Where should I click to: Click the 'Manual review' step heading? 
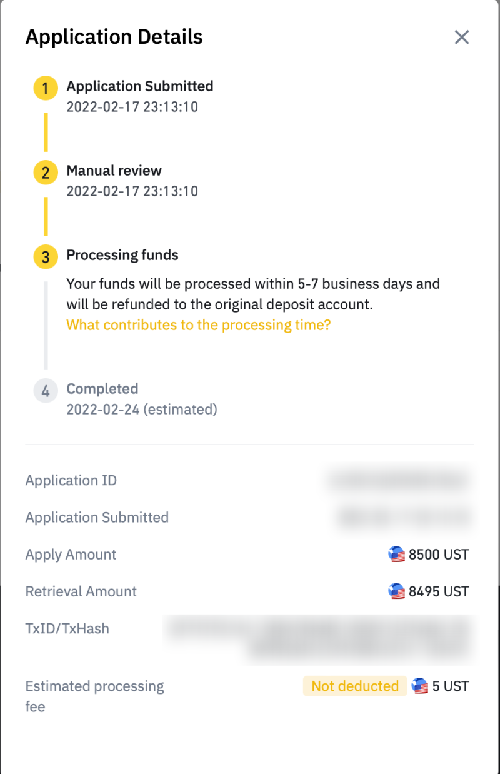pyautogui.click(x=114, y=171)
